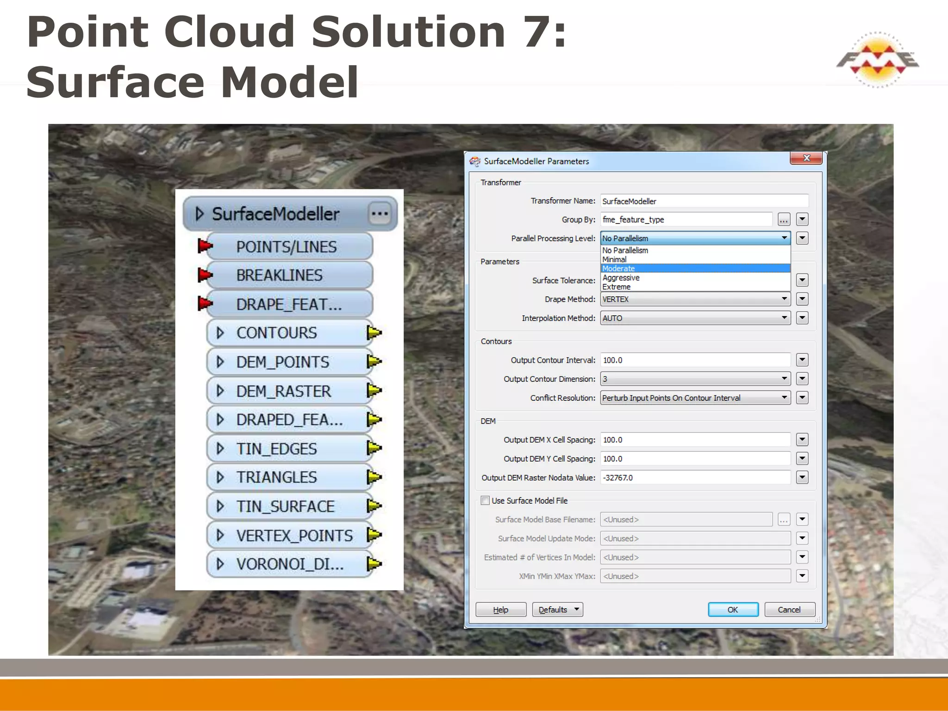Open Surface Model Base Filename browse button
This screenshot has height=711, width=948.
pos(783,519)
